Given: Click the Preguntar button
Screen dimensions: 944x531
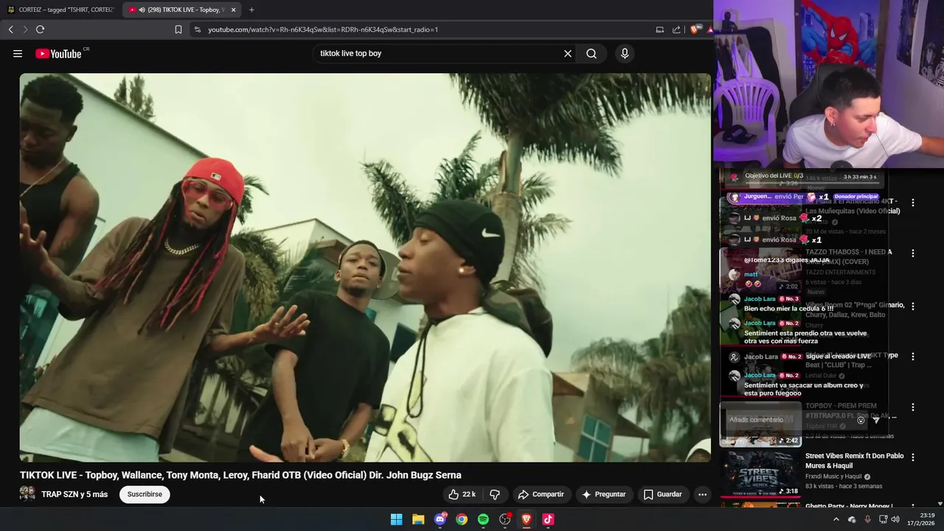Looking at the screenshot, I should pos(603,494).
